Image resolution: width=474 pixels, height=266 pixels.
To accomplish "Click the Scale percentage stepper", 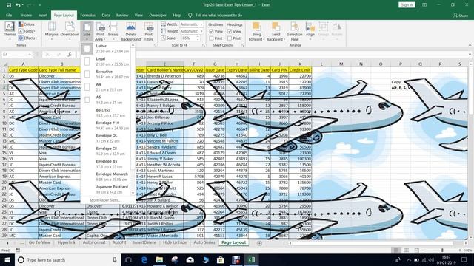I will pos(198,38).
